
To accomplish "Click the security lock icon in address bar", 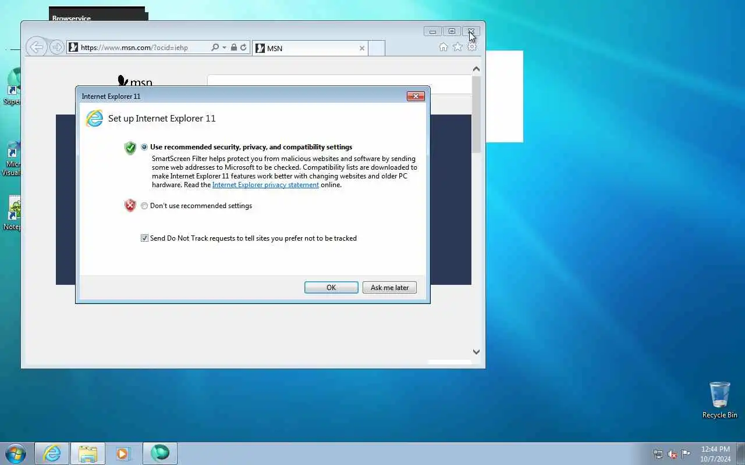I will point(233,48).
